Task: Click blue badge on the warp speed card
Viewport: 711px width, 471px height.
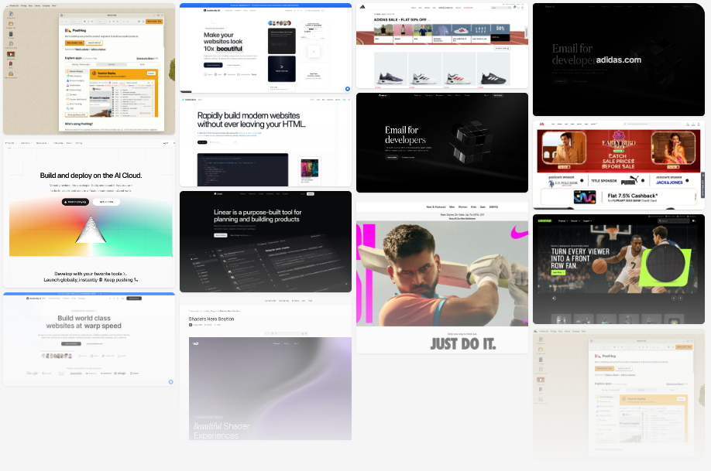Action: tap(170, 381)
